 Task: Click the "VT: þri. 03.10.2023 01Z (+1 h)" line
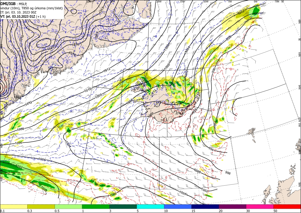(23, 17)
